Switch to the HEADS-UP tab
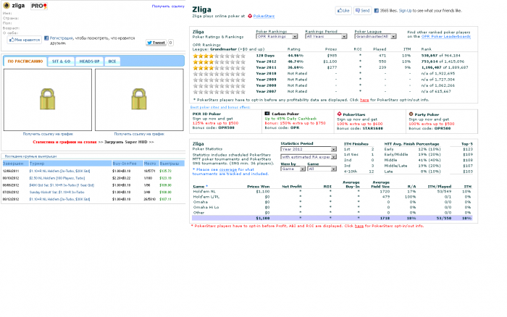Viewport: 507px width, 317px height. tap(90, 61)
